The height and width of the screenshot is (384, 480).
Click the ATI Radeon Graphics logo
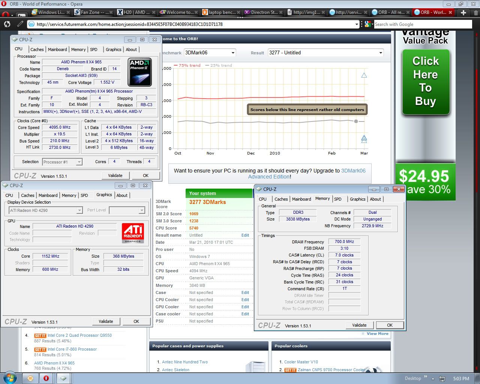pos(133,233)
